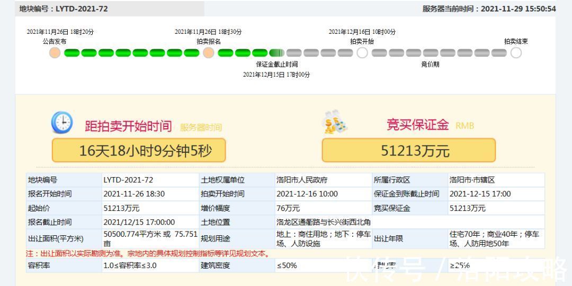The width and height of the screenshot is (572, 286).
Task: Click the date 2021年12月16日 10时00分
Action: pyautogui.click(x=362, y=32)
